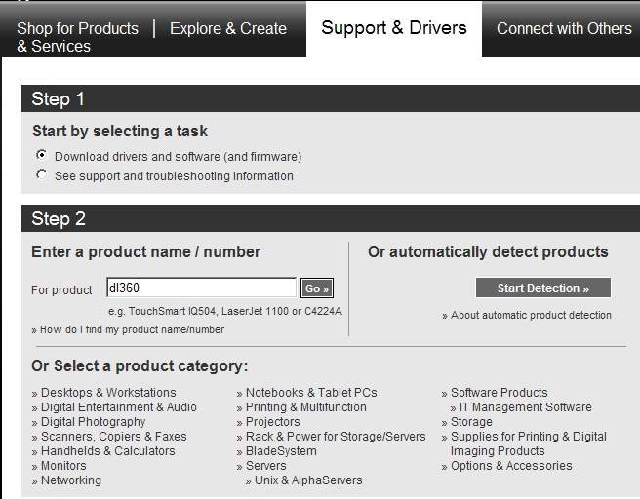Open Shop for Products & Services tab
640x499 pixels.
pyautogui.click(x=77, y=37)
